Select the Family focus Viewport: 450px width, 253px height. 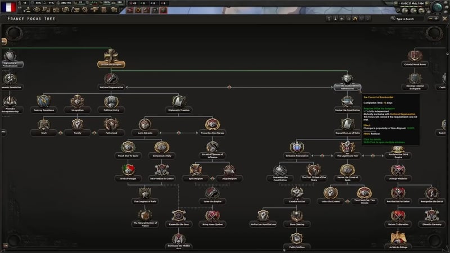pyautogui.click(x=78, y=128)
